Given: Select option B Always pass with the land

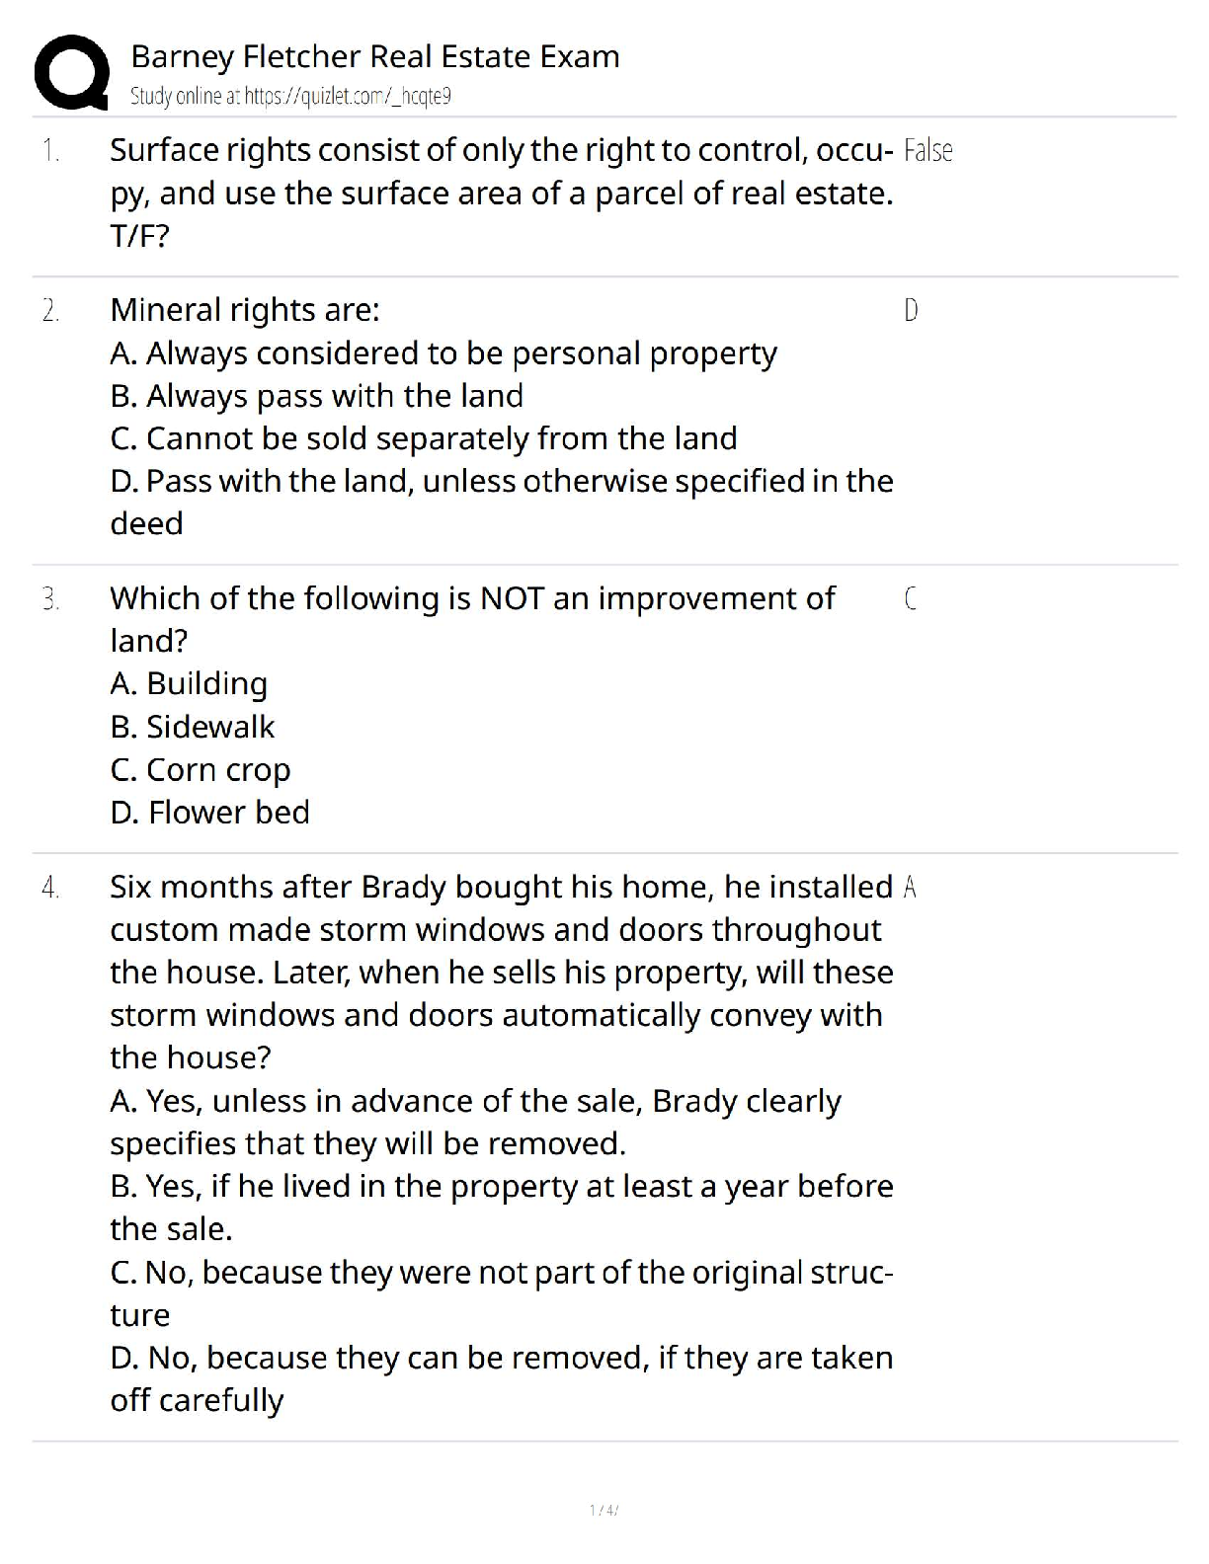Looking at the screenshot, I should coord(317,396).
